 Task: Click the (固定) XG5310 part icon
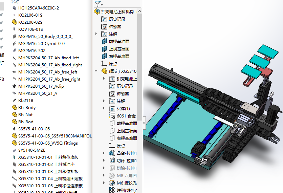pyautogui.click(x=104, y=71)
